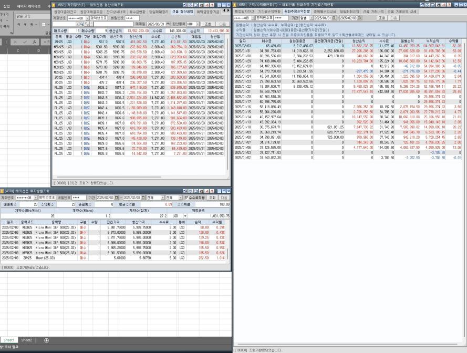Click 조회 button in 투자수익률조회 window
This screenshot has height=353, width=467.
pos(212,198)
